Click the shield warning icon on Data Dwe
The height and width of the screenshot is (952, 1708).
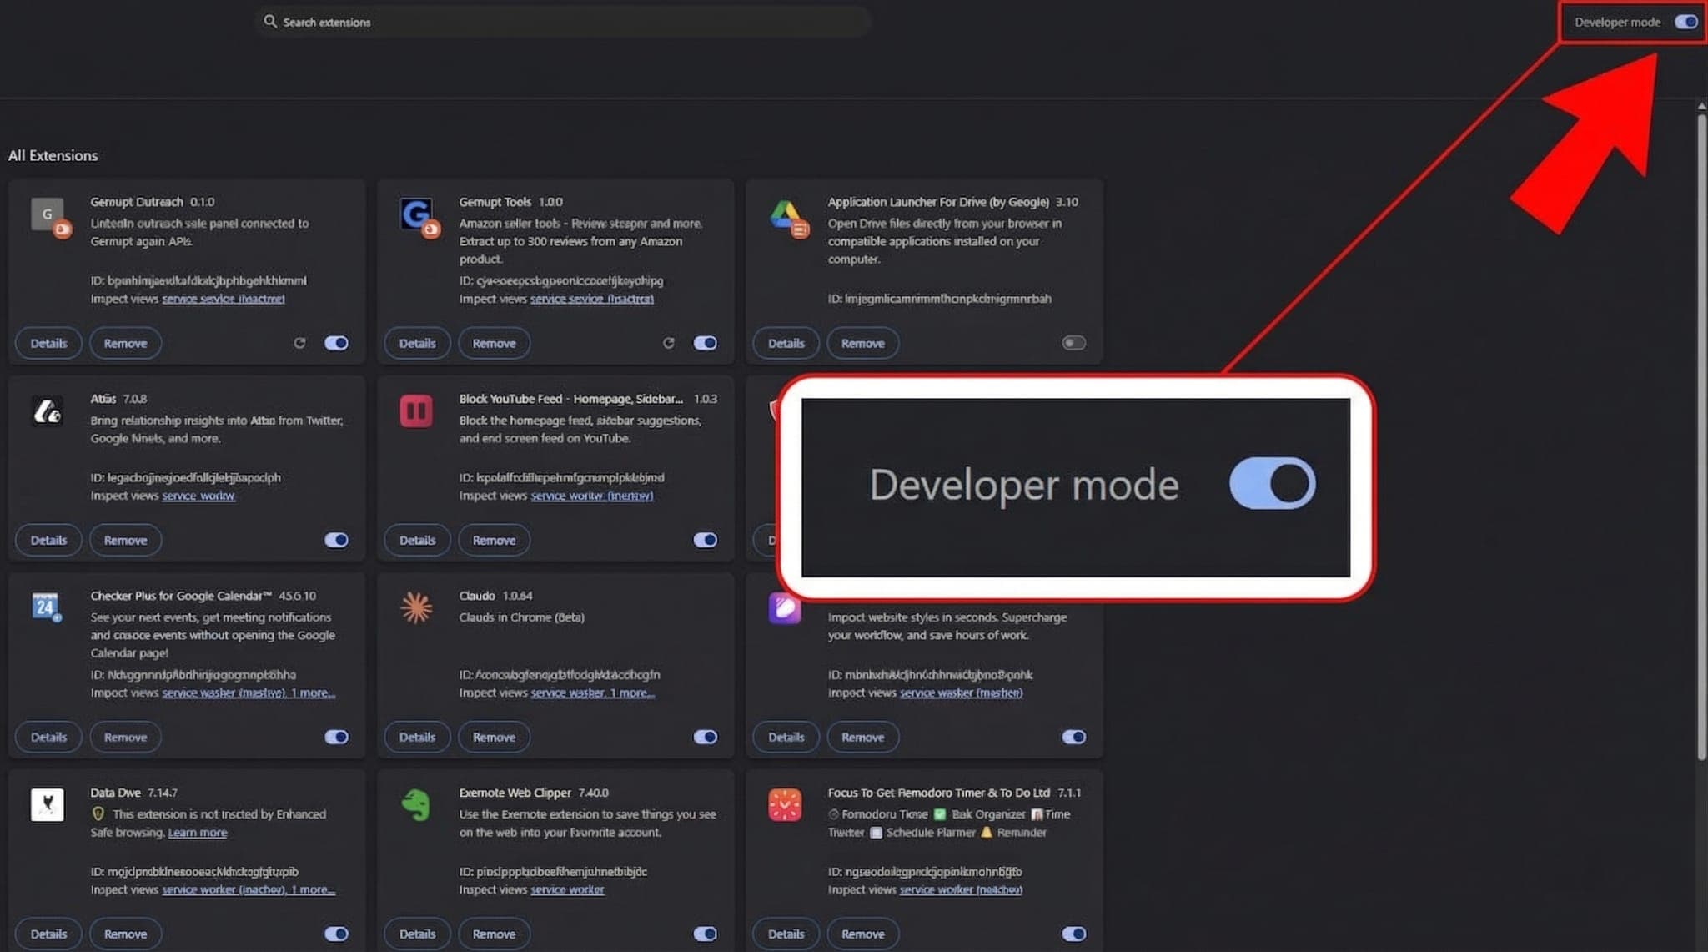[98, 813]
